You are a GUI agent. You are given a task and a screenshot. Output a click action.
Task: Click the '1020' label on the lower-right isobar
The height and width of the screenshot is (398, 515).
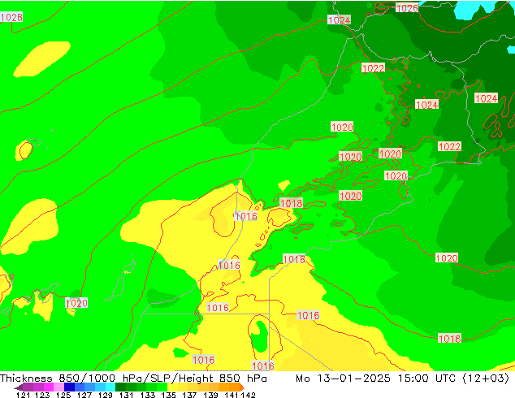(x=446, y=257)
